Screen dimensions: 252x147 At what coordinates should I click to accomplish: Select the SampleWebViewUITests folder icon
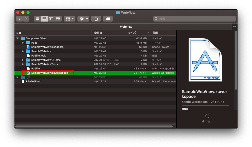(28, 60)
